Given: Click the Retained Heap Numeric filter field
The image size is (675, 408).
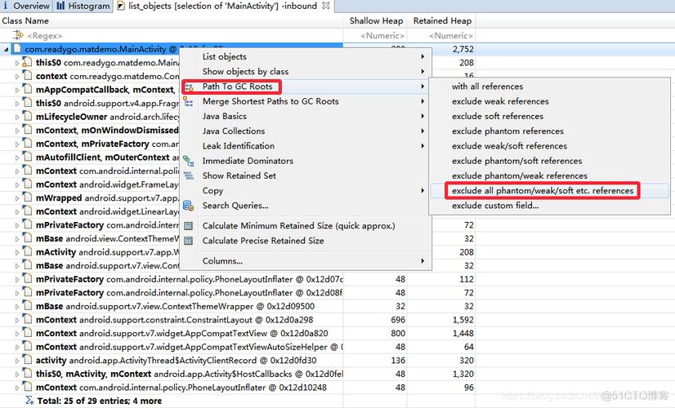Looking at the screenshot, I should (451, 36).
